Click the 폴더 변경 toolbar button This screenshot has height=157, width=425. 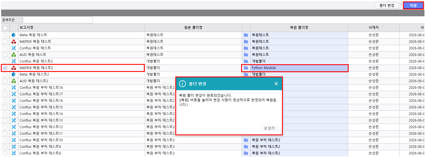tap(387, 5)
